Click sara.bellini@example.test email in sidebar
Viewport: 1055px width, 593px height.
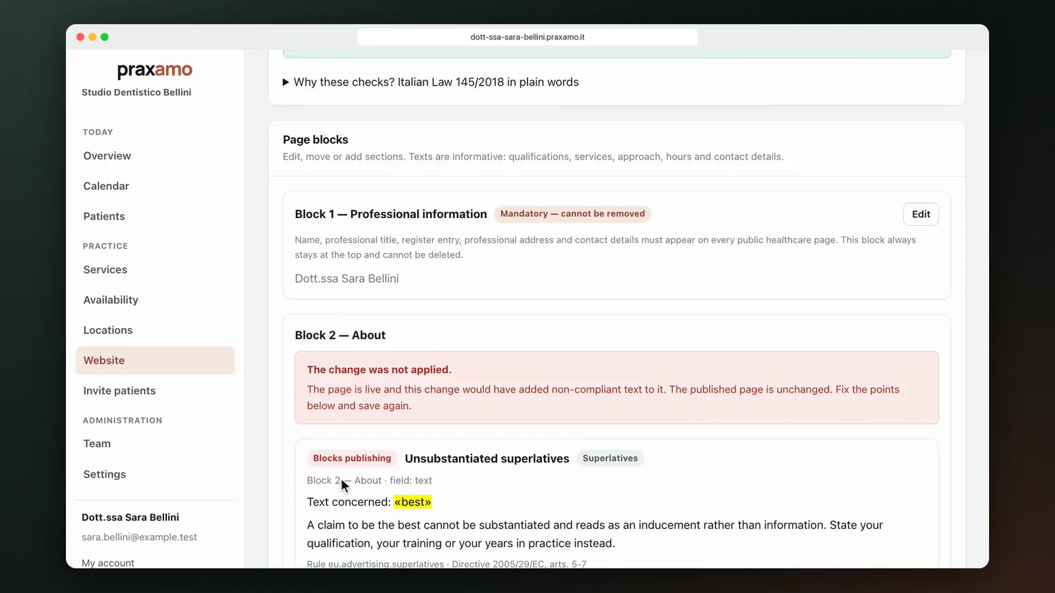pyautogui.click(x=139, y=537)
